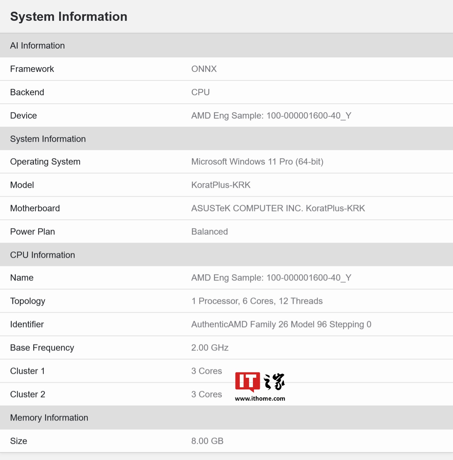Click the Topology row label
Image resolution: width=453 pixels, height=460 pixels.
pyautogui.click(x=28, y=301)
